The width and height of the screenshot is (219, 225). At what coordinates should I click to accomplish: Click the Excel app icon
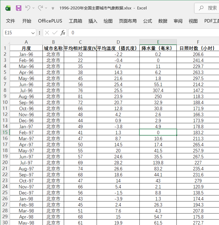8,8
